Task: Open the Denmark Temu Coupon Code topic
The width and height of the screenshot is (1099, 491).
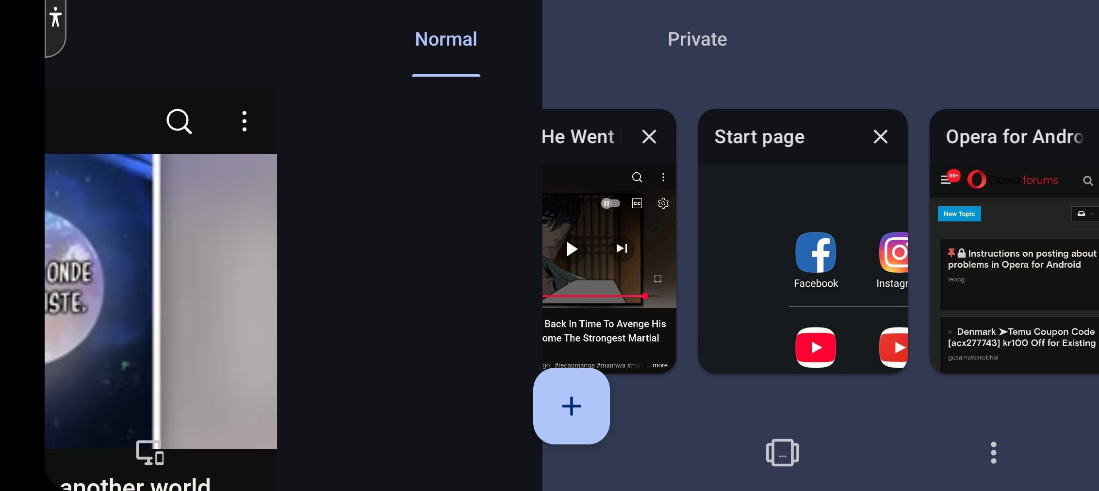Action: 1022,337
